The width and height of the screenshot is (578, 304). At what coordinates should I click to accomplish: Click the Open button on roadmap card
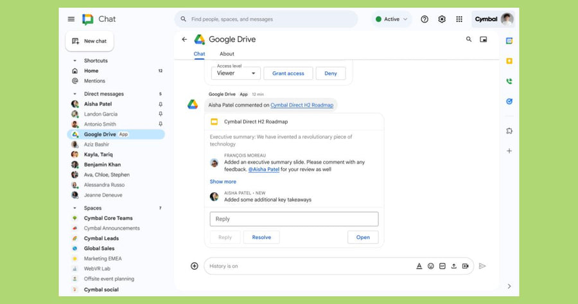point(363,237)
